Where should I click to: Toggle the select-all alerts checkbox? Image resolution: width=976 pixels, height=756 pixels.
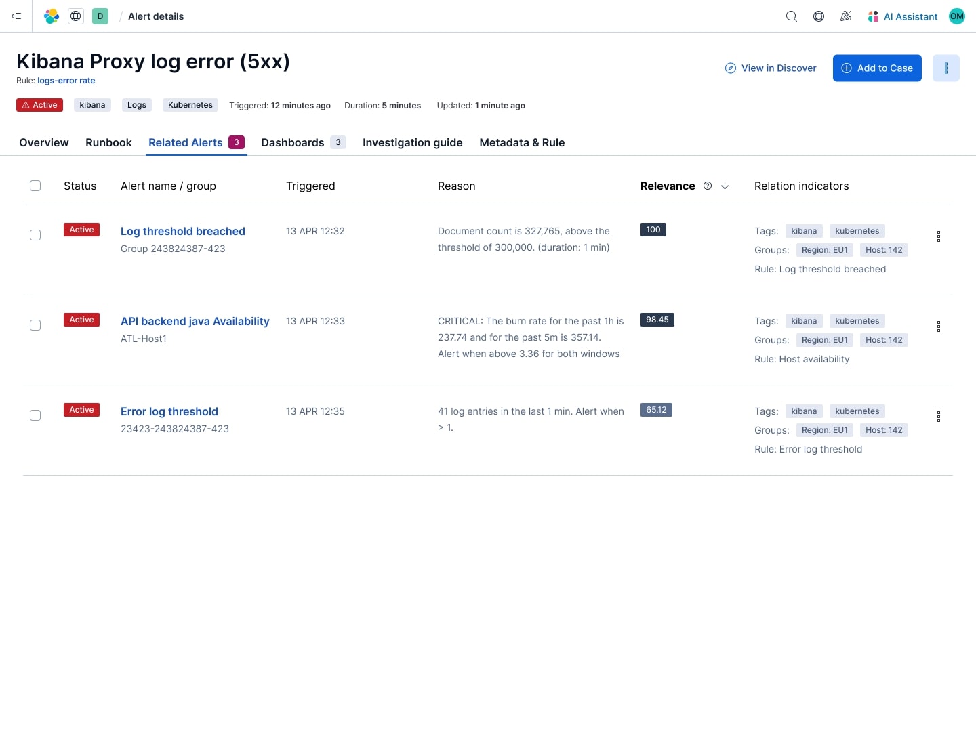tap(35, 186)
